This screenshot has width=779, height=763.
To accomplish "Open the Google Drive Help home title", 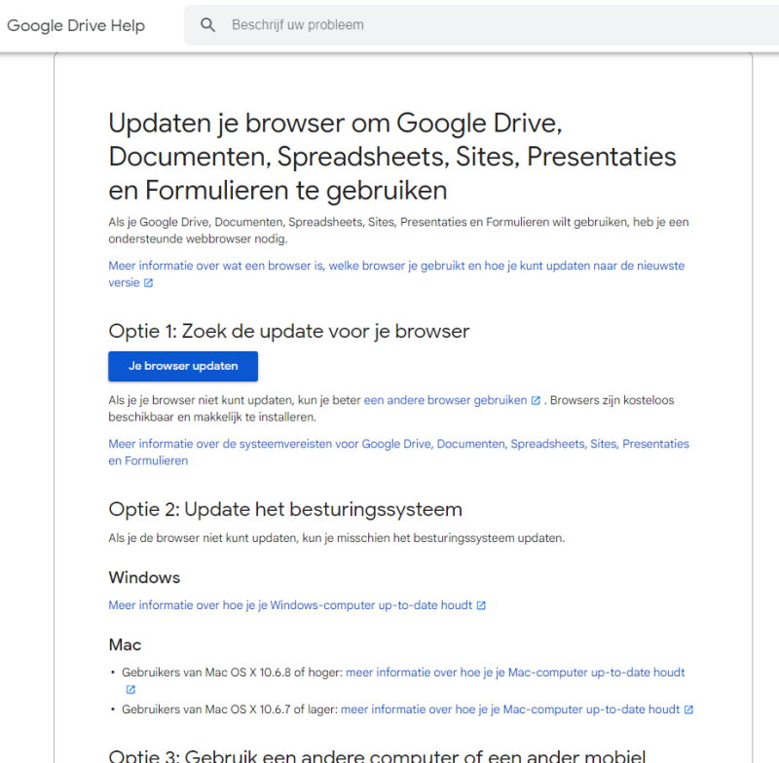I will (x=76, y=25).
